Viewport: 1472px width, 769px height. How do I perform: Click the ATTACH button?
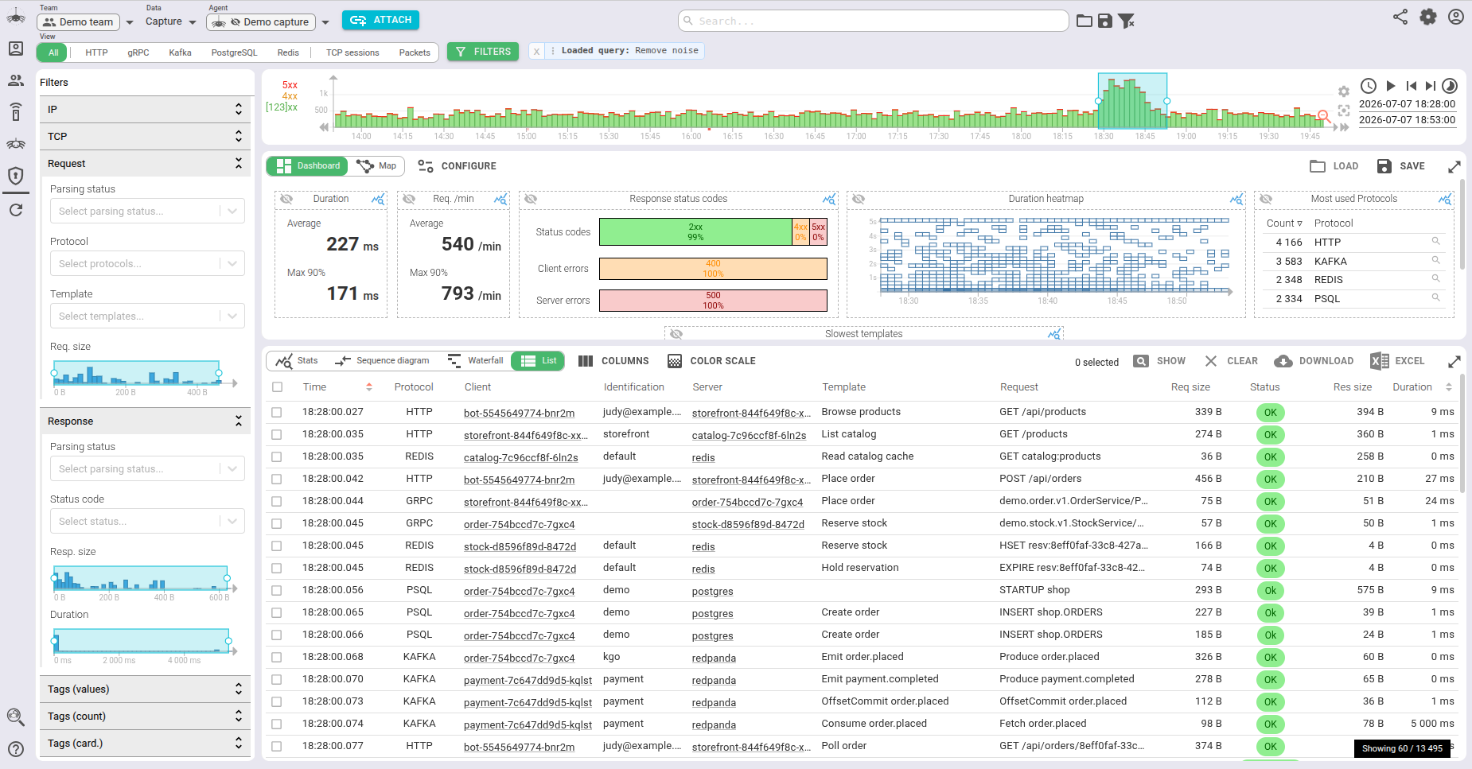(x=380, y=20)
